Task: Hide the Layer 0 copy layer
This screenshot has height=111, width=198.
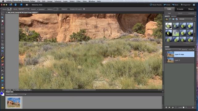Action: tap(166, 54)
